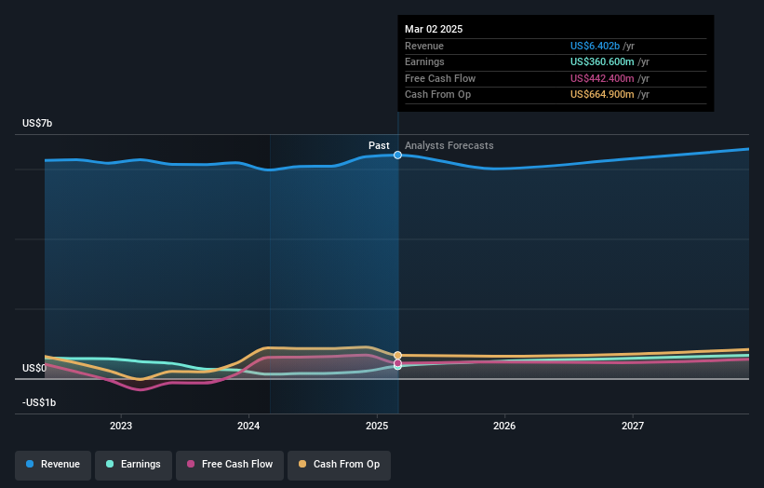Screen dimensions: 764x488
Task: Click the pink Free Cash Flow legend dot
Action: tap(191, 464)
